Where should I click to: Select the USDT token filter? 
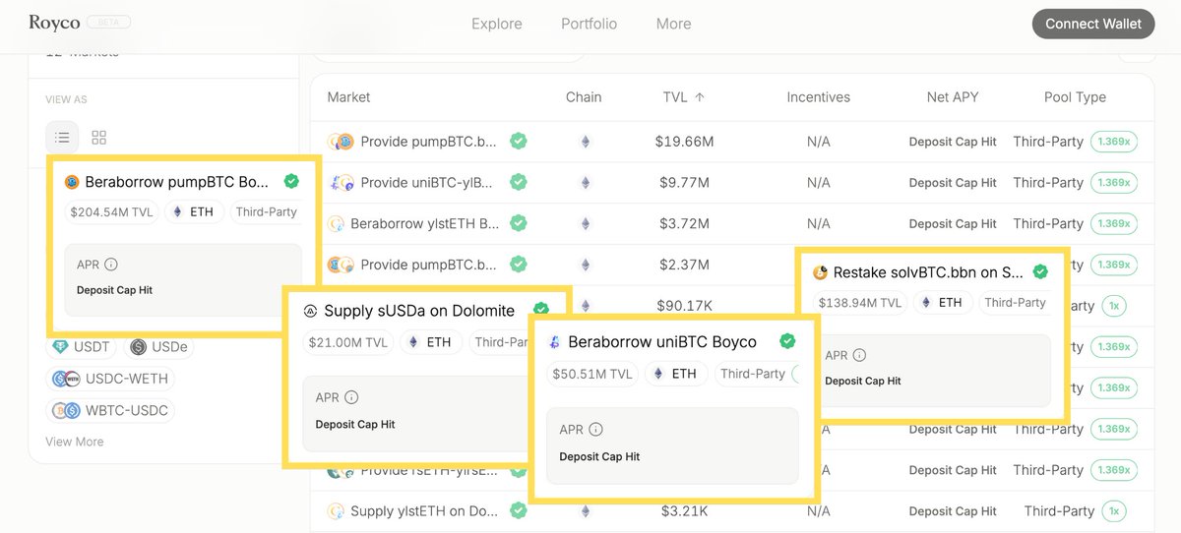point(81,347)
